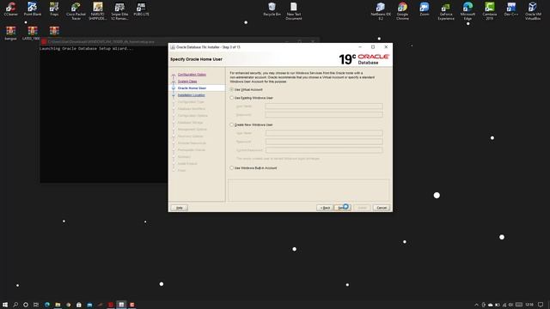Open taskbar Search magnifier
This screenshot has height=309, width=550.
click(15, 305)
